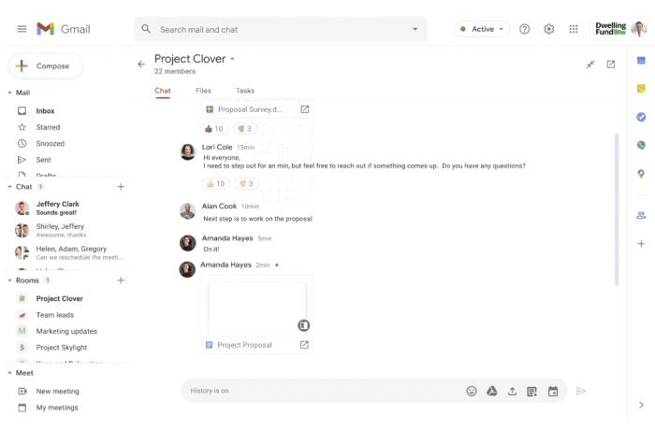Click the side-panel icon on proposal preview
Viewport: 655px width, 445px height.
[x=304, y=325]
